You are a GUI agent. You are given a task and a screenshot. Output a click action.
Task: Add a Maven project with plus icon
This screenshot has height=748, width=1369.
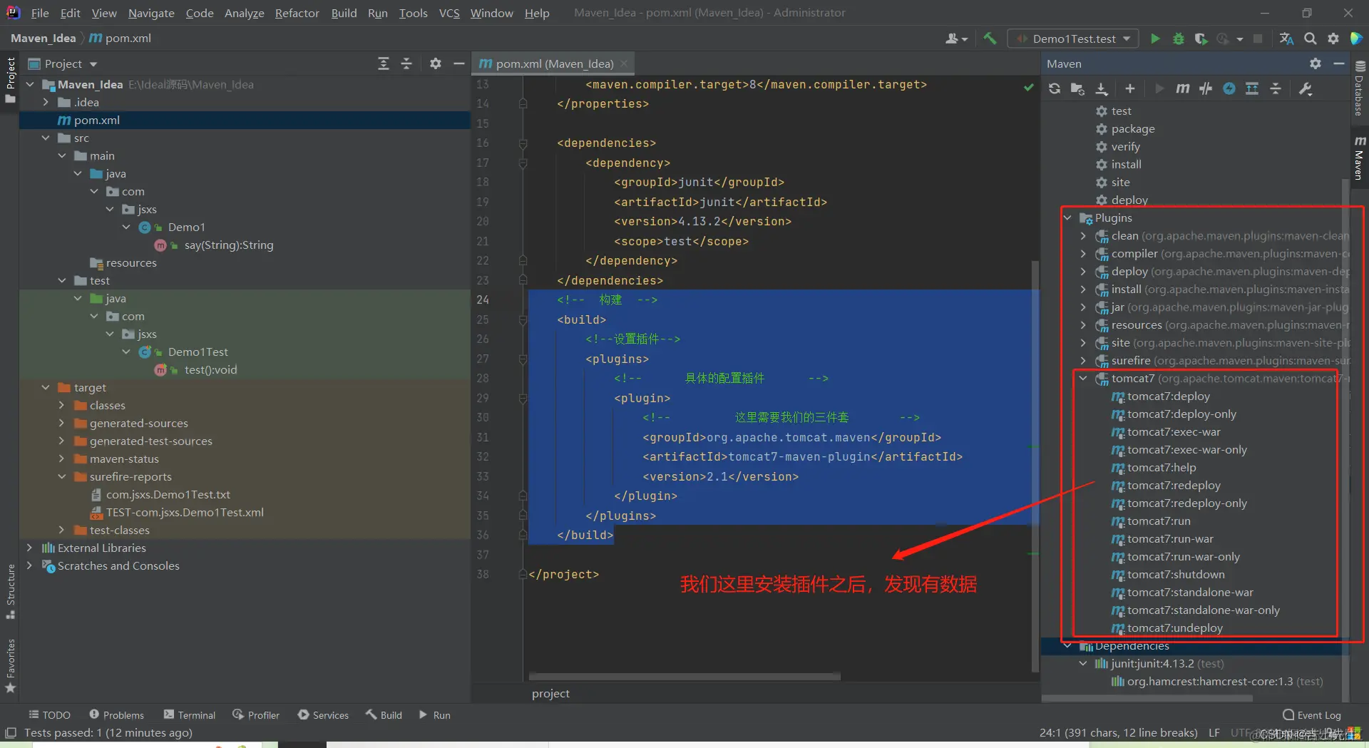point(1130,88)
